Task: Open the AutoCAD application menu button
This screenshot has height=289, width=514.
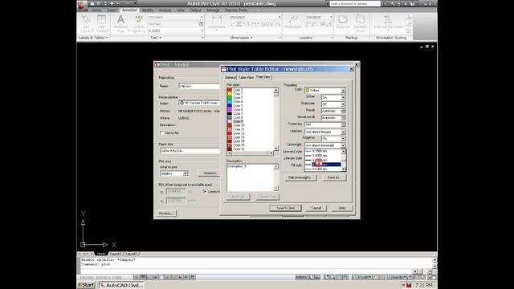Action: [x=82, y=5]
